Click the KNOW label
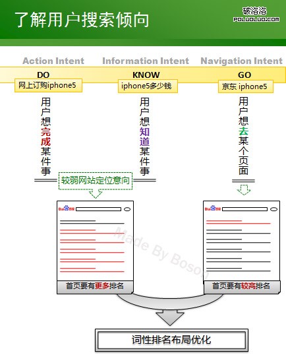Image resolution: width=286 pixels, height=359 pixels. [146, 75]
